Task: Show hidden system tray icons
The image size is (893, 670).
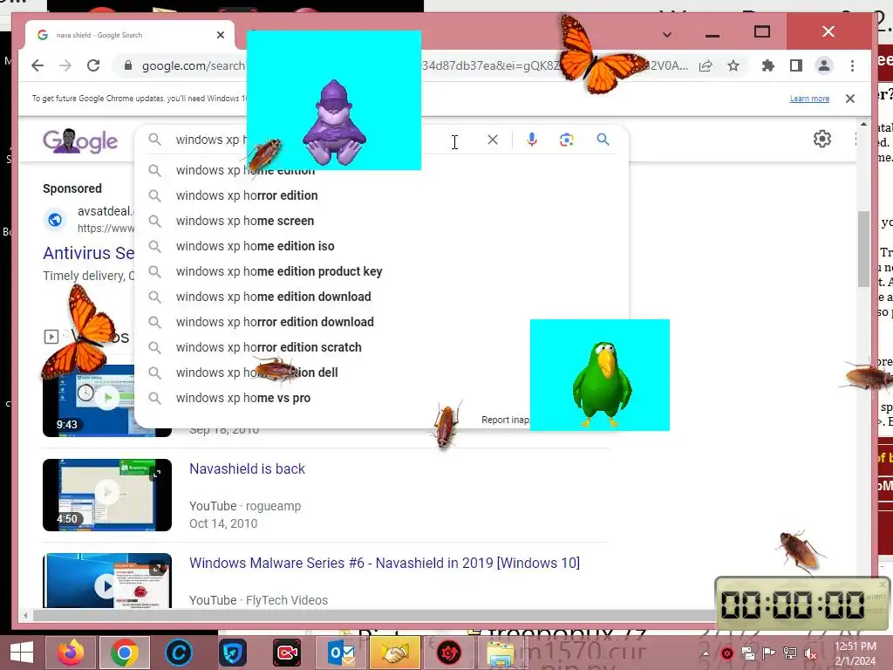Action: 706,653
